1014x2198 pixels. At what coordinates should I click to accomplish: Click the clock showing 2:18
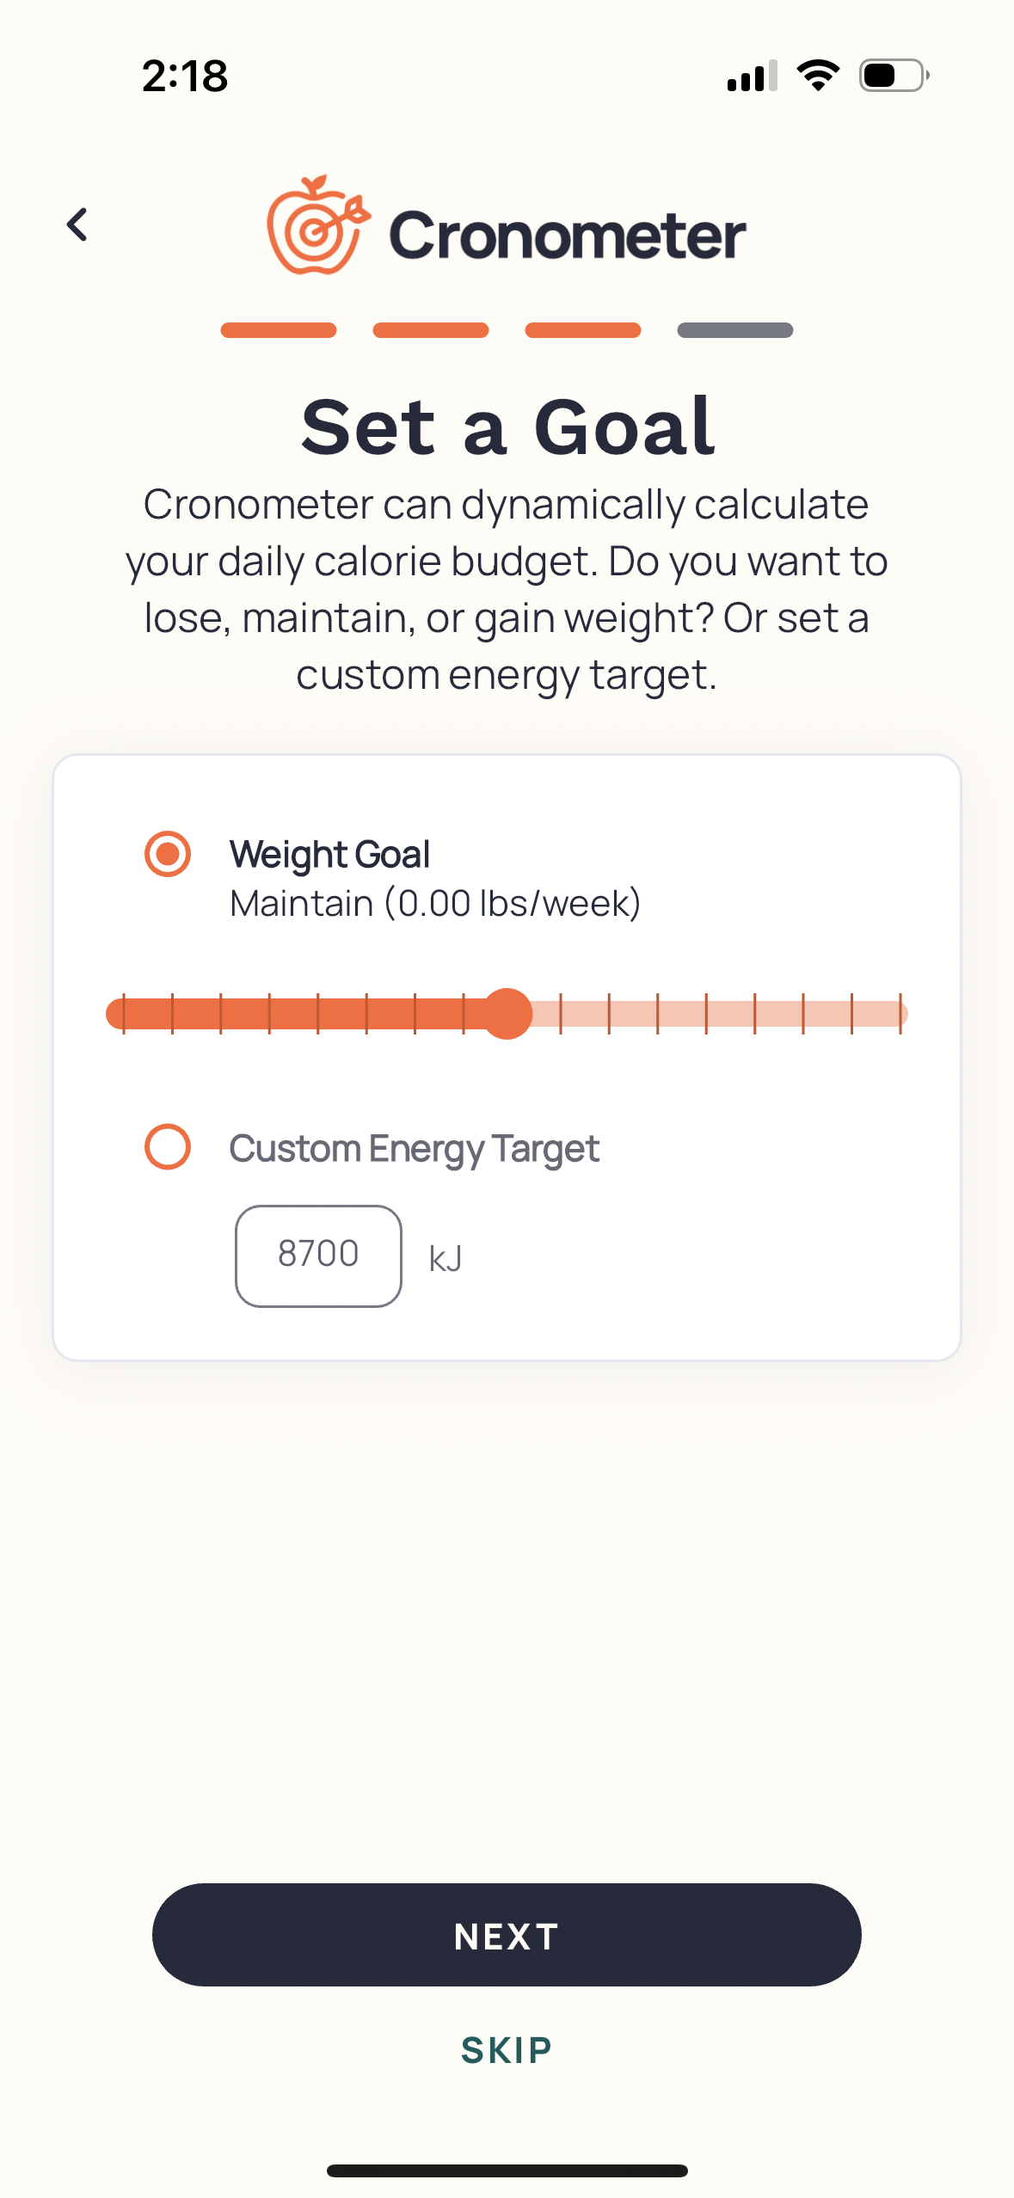click(x=182, y=76)
